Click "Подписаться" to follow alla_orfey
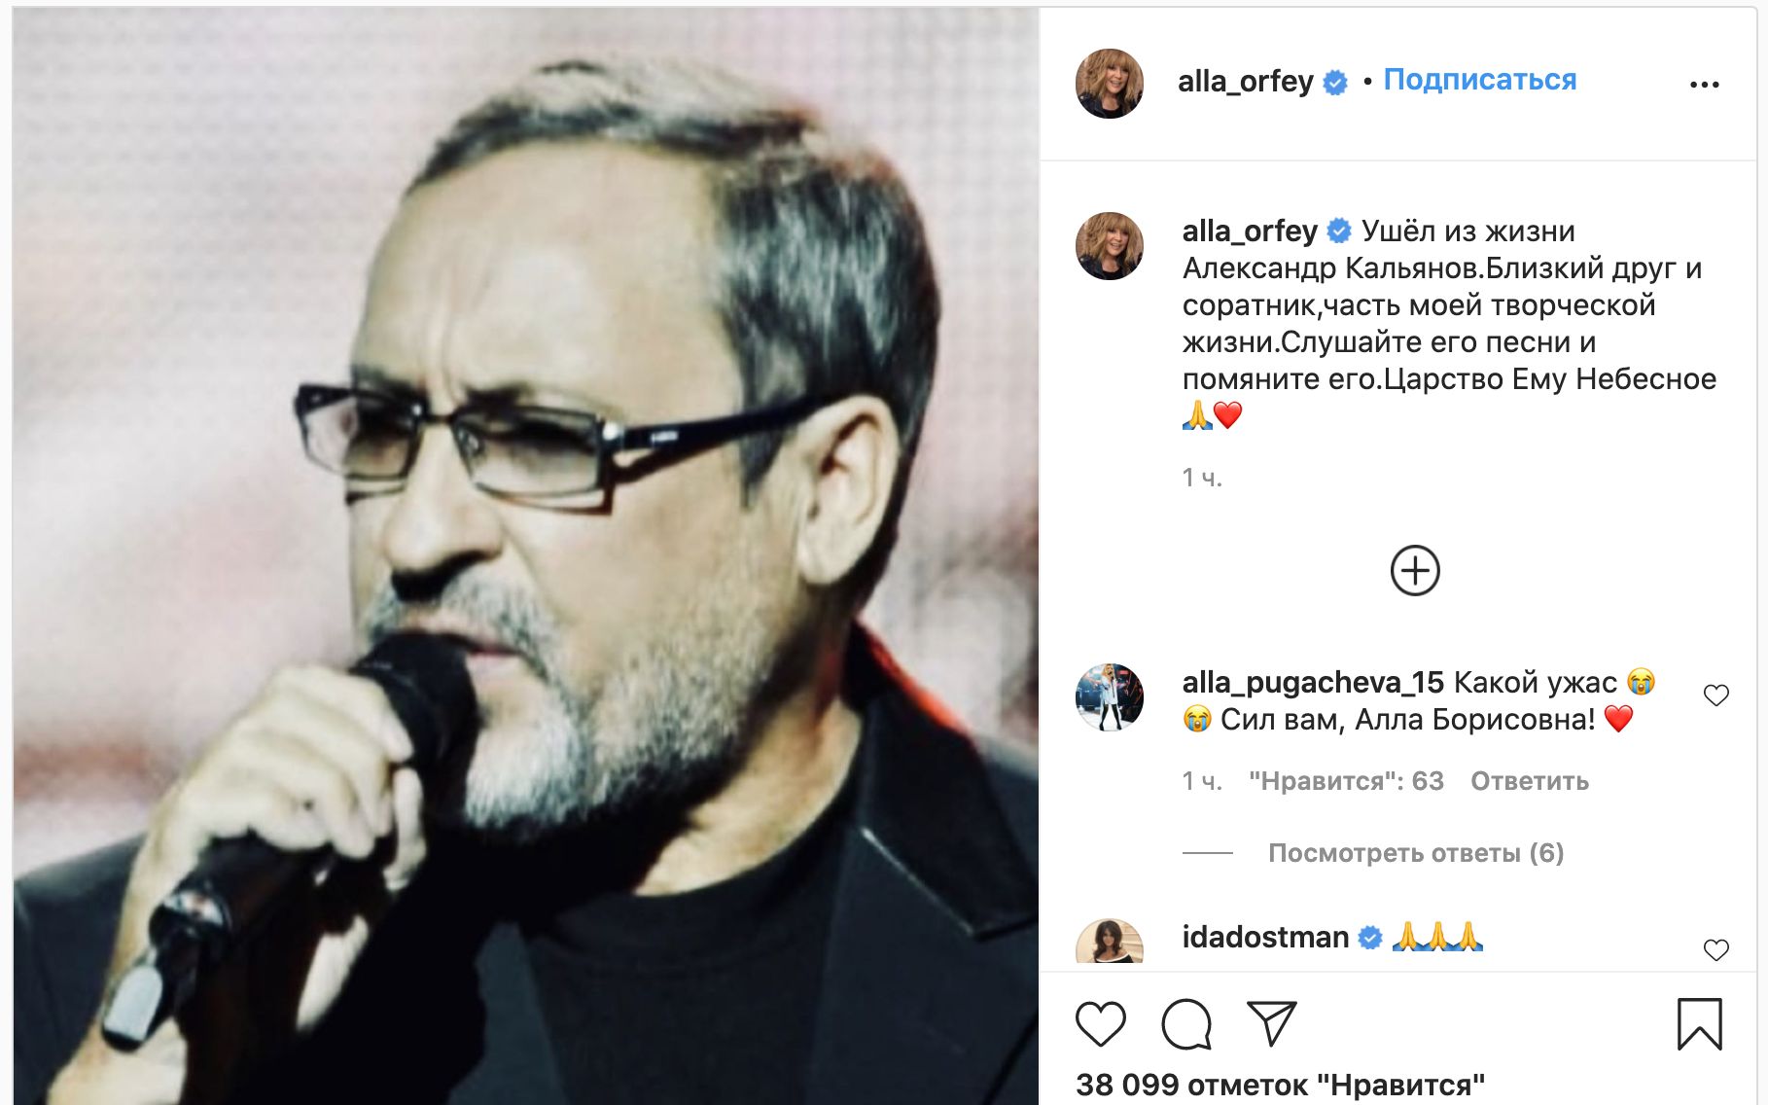The height and width of the screenshot is (1105, 1768). (x=1479, y=80)
